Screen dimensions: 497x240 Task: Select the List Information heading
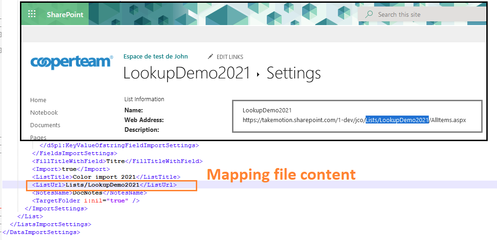[144, 99]
